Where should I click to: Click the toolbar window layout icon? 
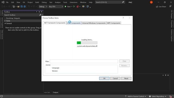click(x=88, y=7)
